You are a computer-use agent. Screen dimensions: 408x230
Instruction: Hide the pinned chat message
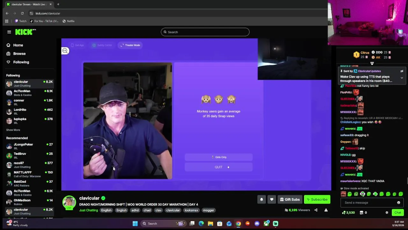point(402,71)
